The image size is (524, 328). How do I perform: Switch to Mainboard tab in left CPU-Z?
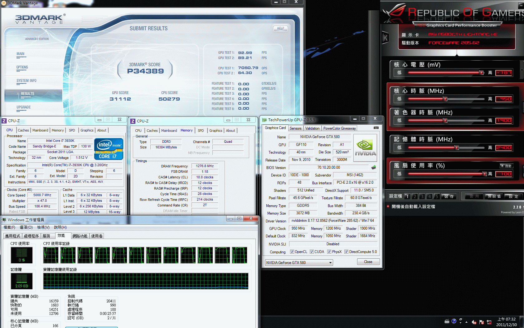(x=40, y=130)
